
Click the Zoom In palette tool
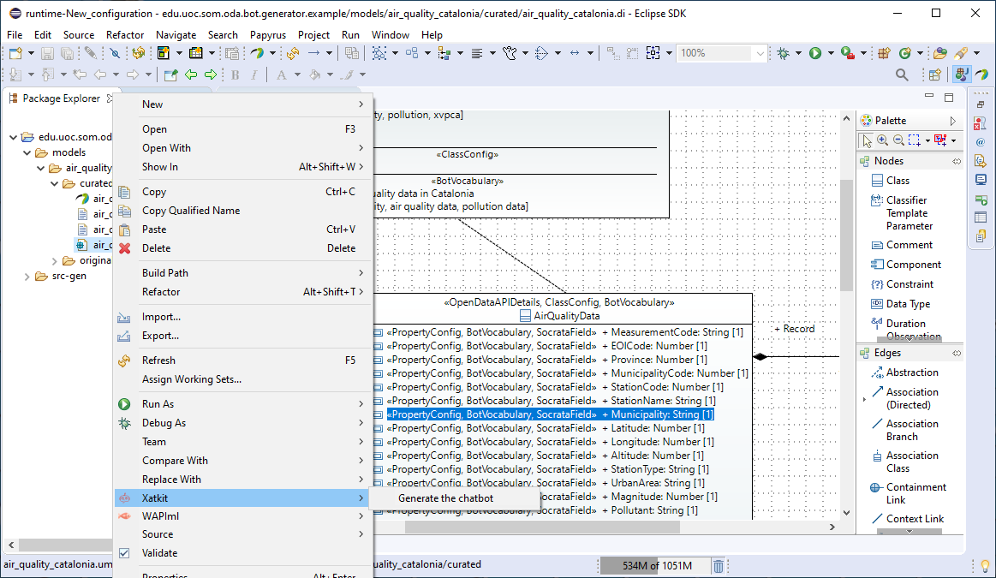(x=882, y=140)
